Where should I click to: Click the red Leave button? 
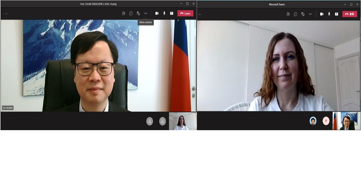[185, 13]
